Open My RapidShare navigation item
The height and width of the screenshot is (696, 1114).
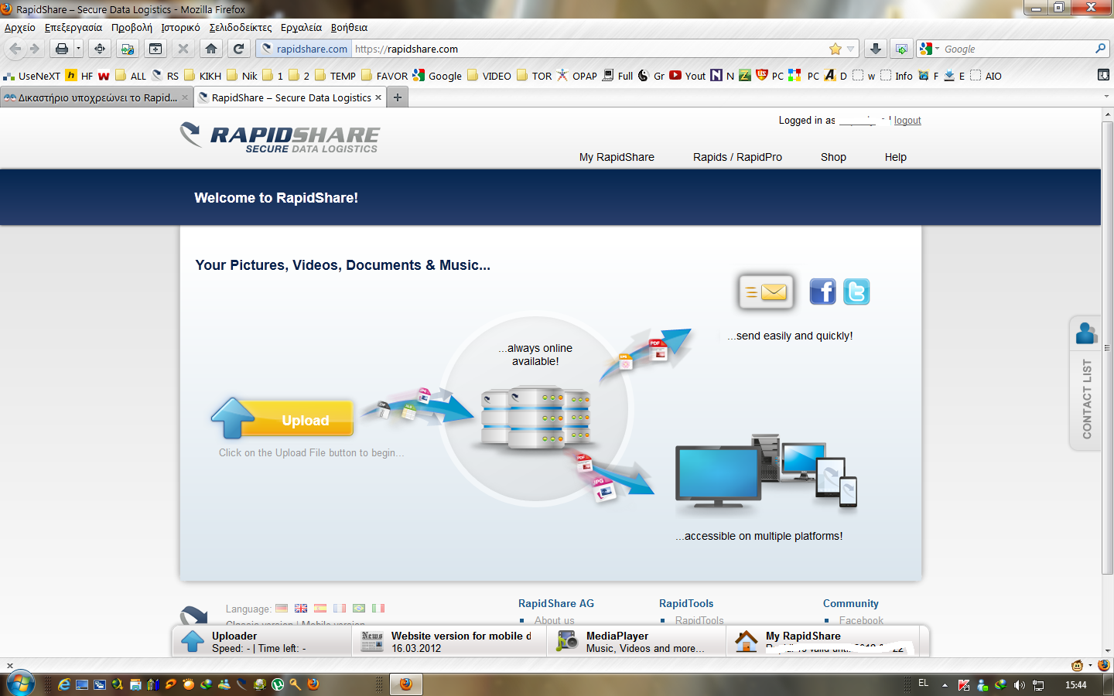617,157
